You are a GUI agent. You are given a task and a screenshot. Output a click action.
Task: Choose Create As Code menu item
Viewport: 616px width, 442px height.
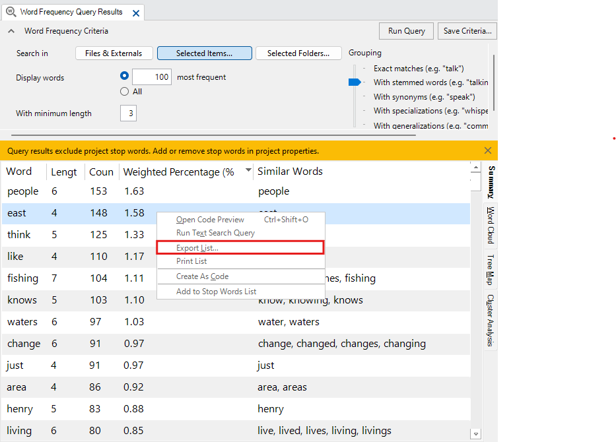tap(241, 276)
